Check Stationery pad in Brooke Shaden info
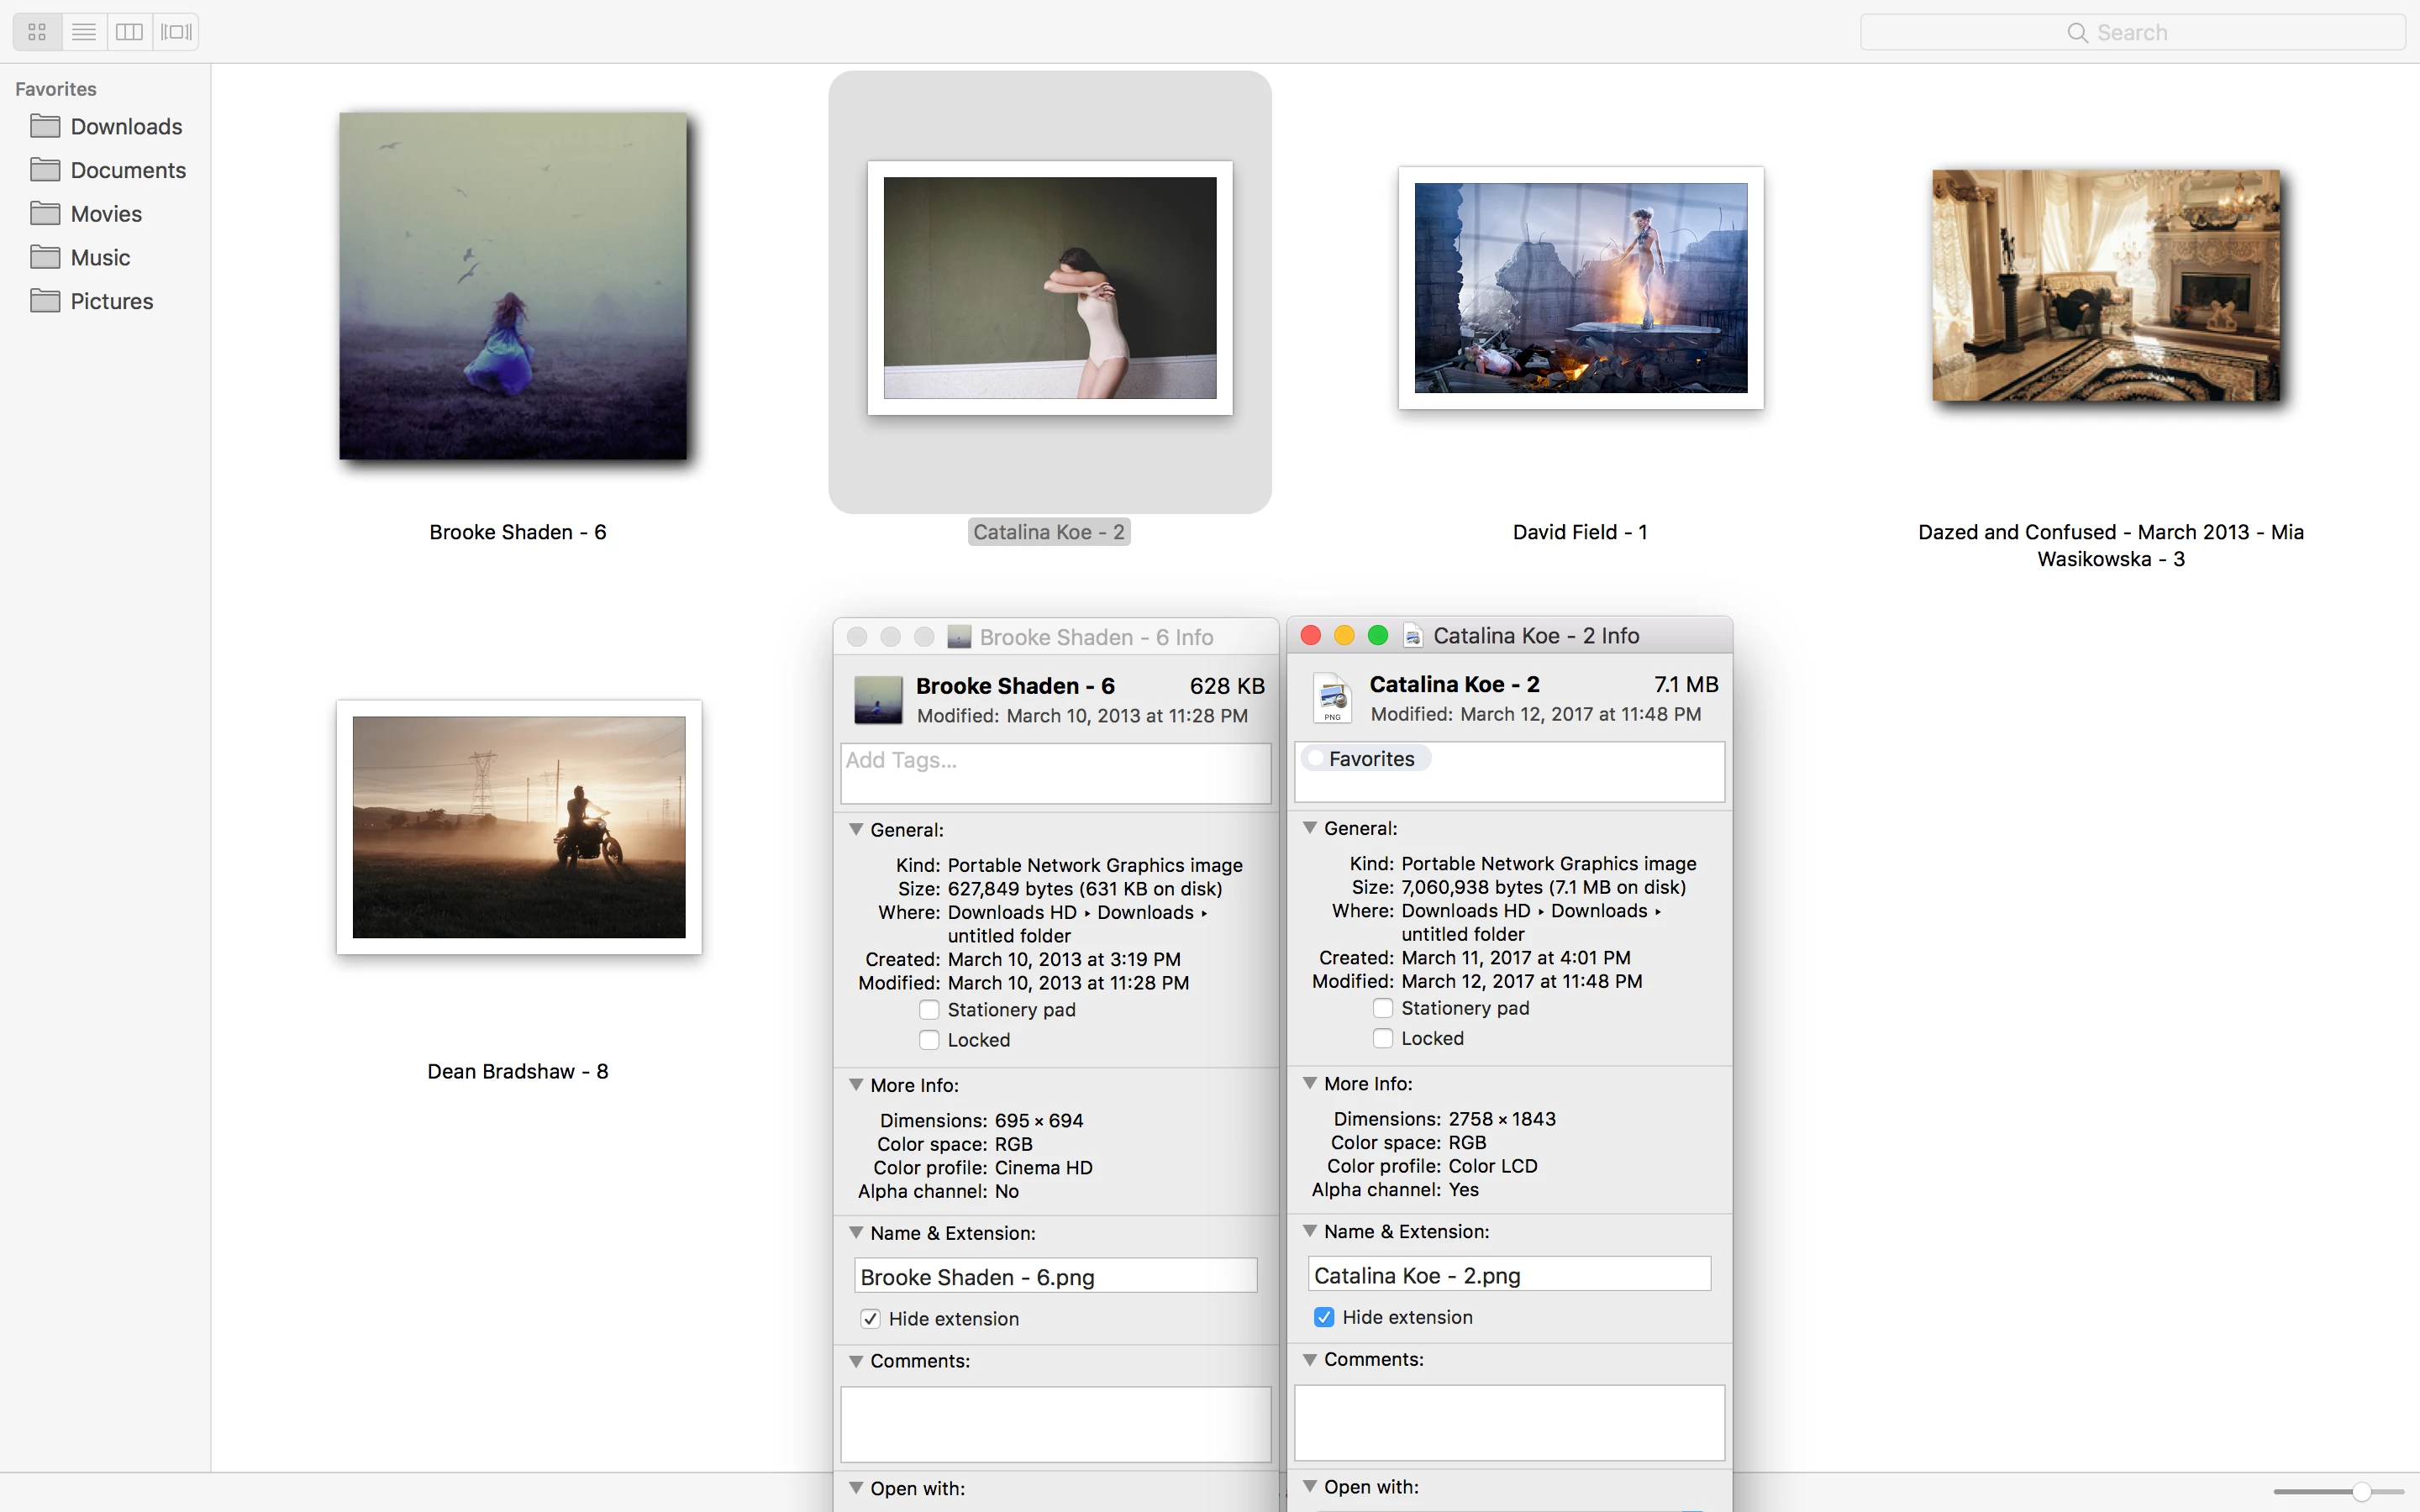This screenshot has width=2420, height=1512. click(929, 1010)
